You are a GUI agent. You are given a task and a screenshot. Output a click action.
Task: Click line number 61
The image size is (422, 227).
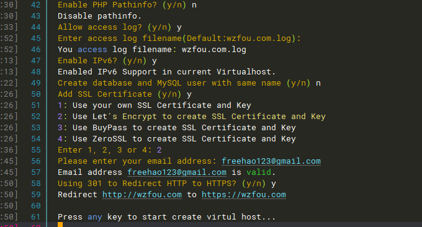click(x=36, y=217)
